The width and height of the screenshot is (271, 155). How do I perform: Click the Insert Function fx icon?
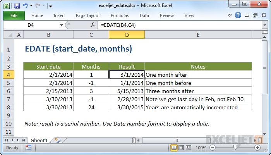93,25
